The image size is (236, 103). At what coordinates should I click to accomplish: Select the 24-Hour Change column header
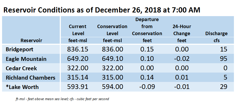182,34
